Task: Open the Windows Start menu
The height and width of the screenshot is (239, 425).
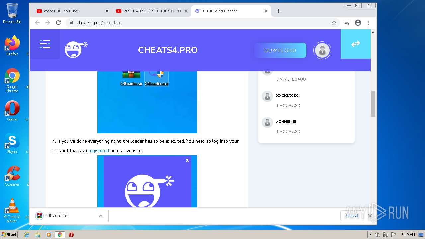Action: 9,234
